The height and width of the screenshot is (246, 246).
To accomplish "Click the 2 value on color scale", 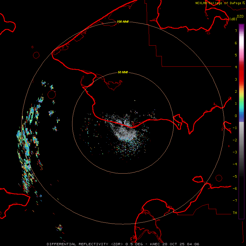I will [236, 92].
